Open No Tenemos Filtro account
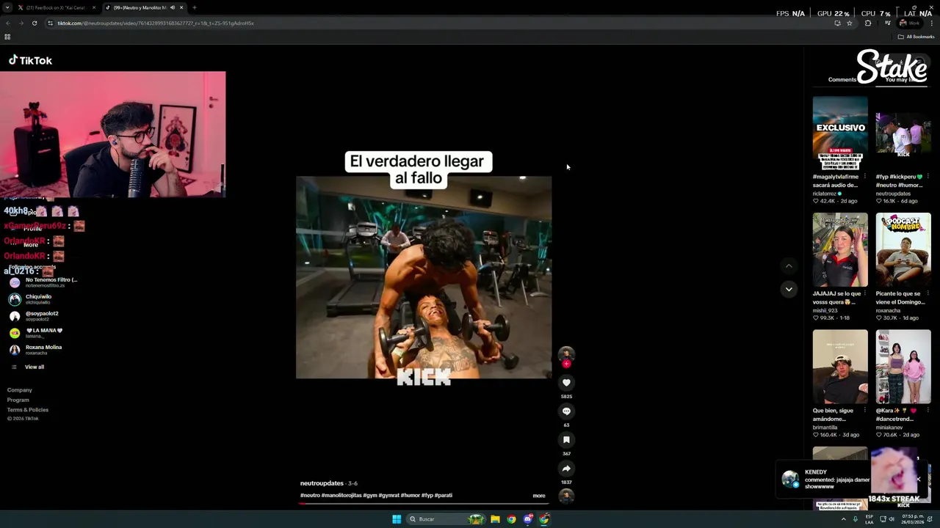The image size is (940, 528). pyautogui.click(x=45, y=282)
